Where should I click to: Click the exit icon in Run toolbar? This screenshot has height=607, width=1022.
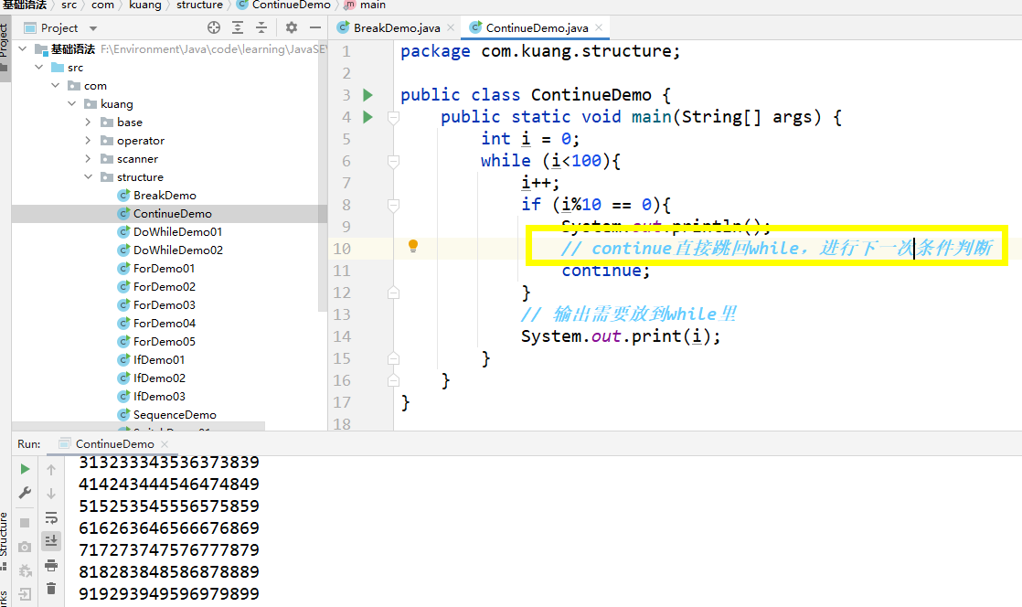[25, 594]
